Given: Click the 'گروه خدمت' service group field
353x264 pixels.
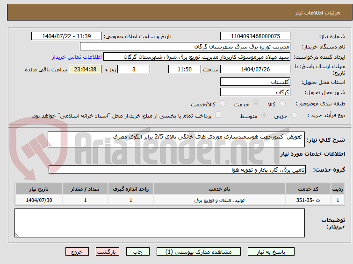Looking at the screenshot, I should tap(176, 170).
